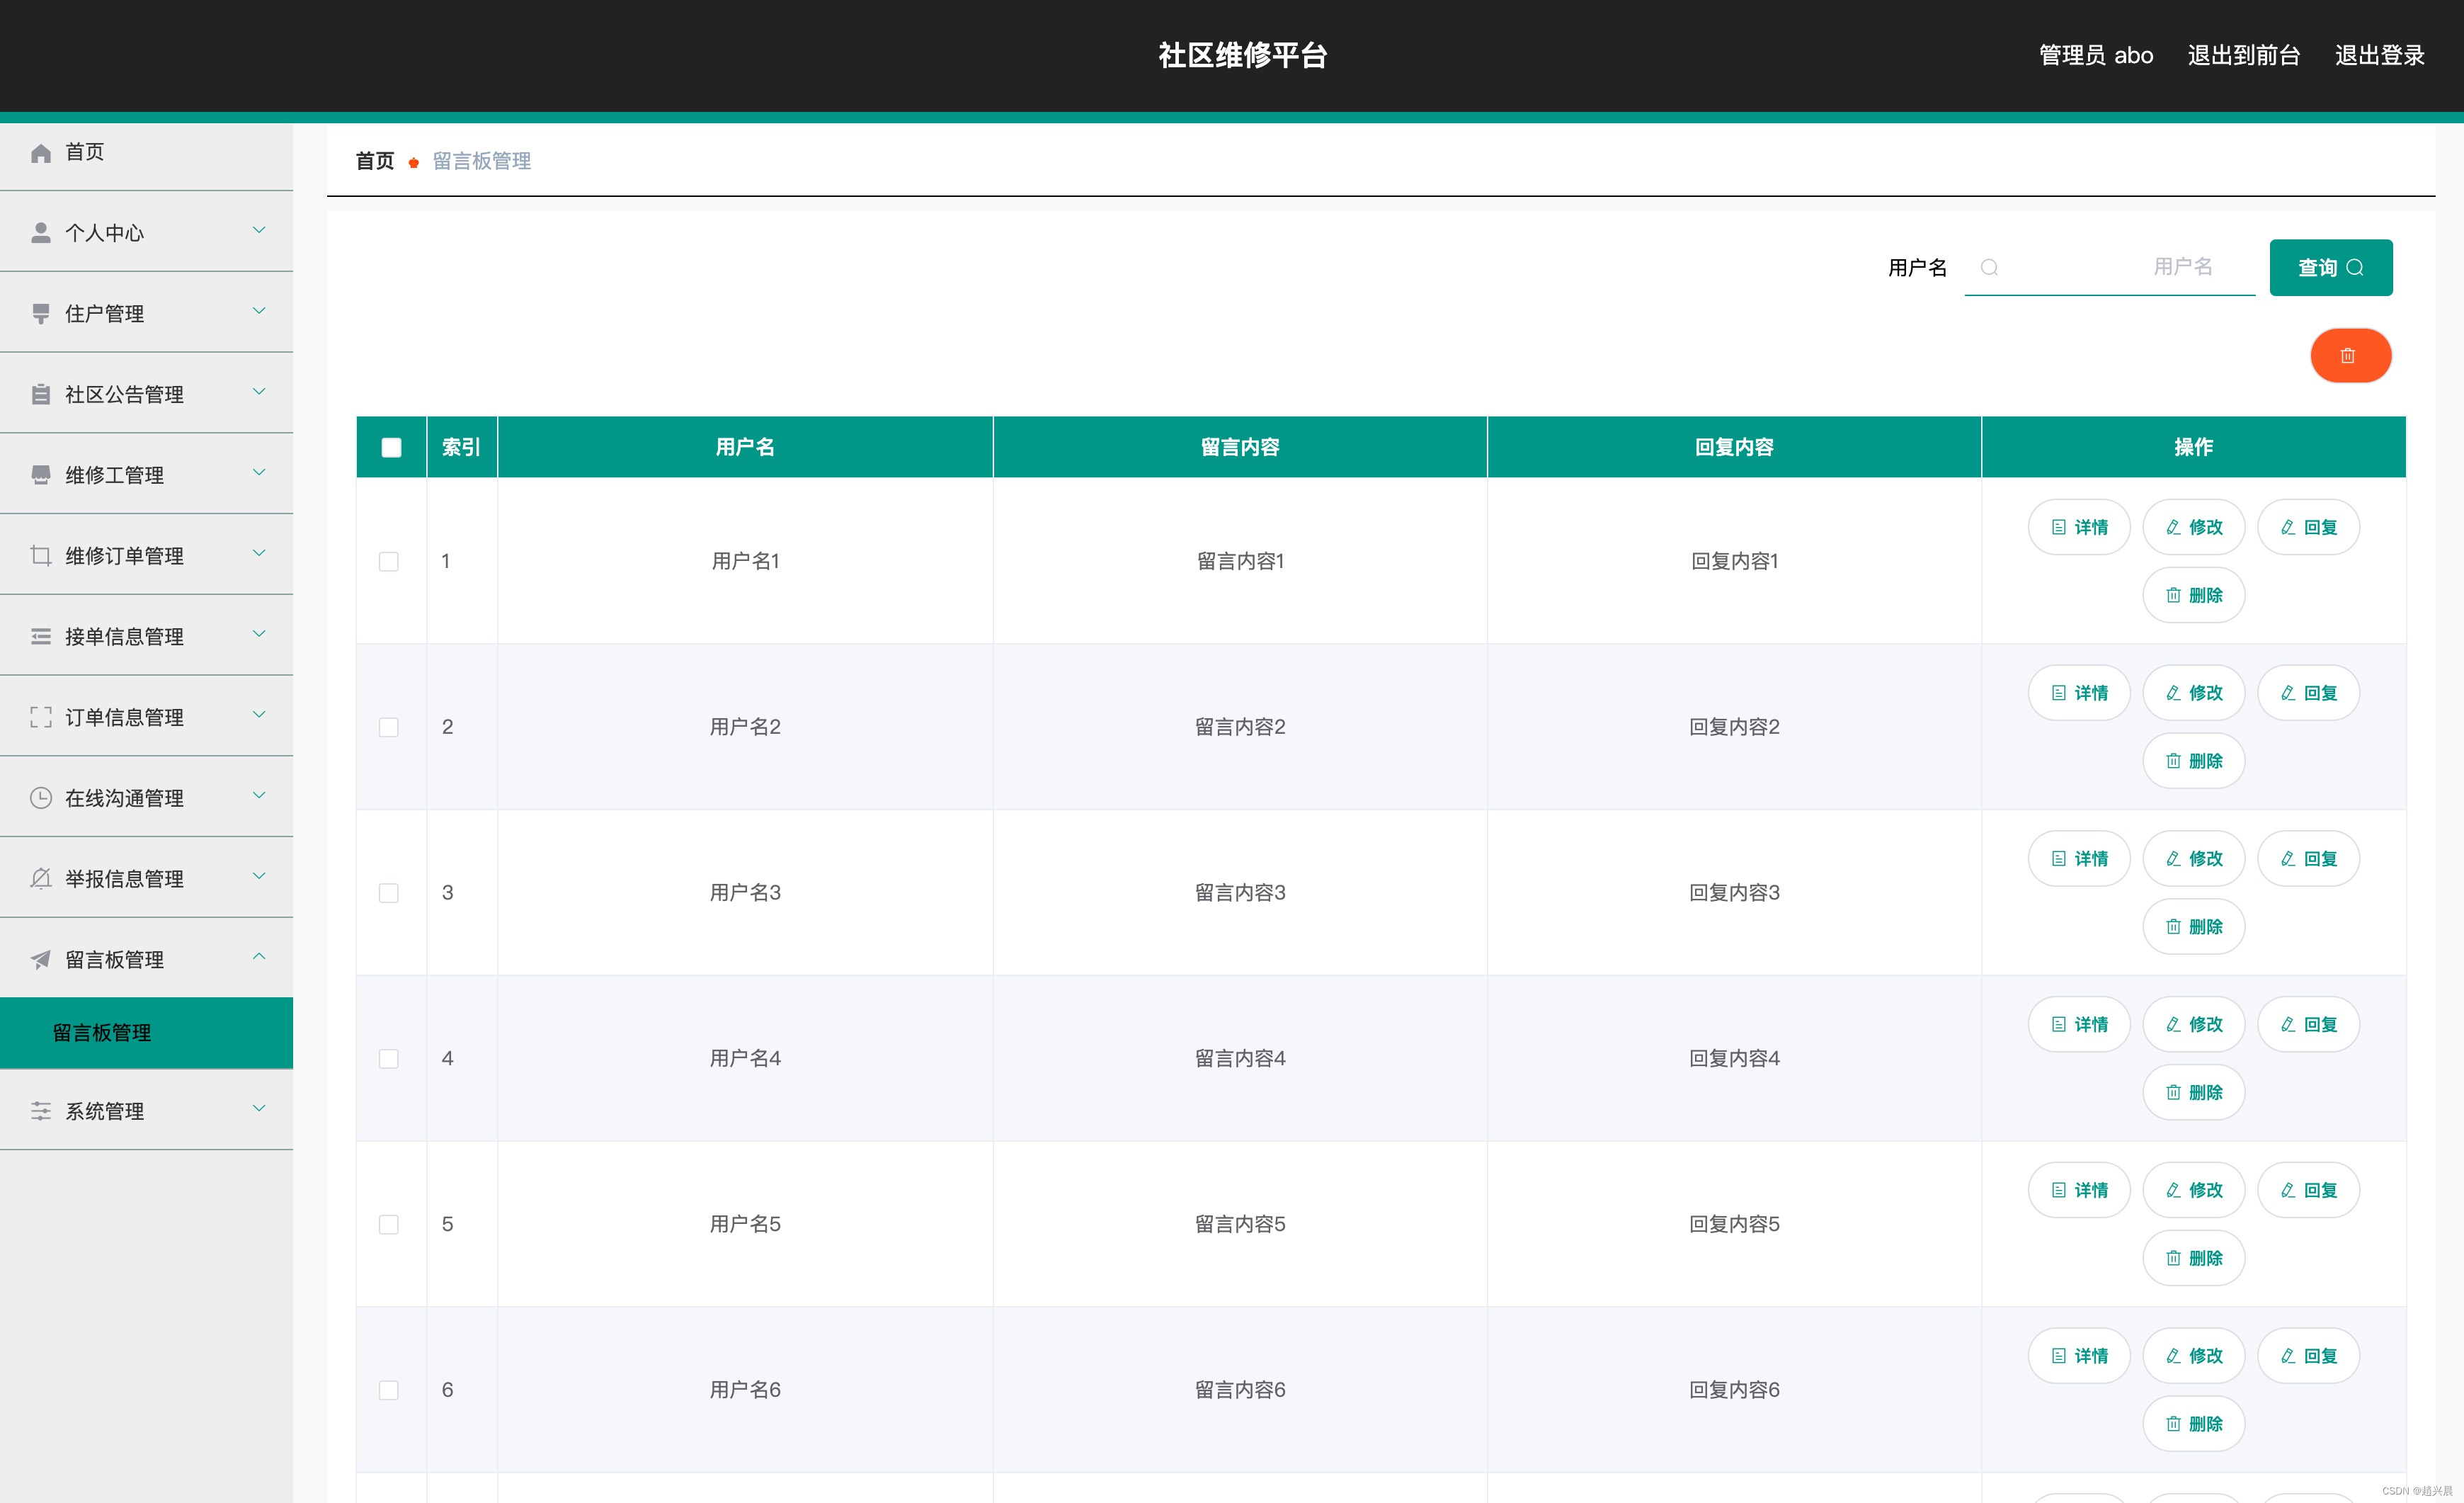Open the 在线沟通管理 sidebar menu
2464x1503 pixels.
coord(146,798)
